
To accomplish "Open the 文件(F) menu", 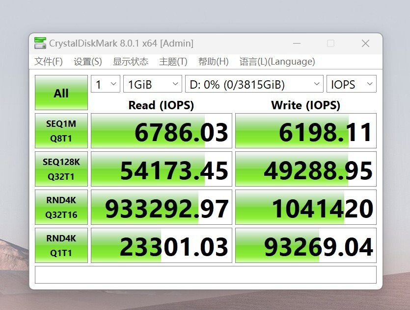I will tap(49, 62).
